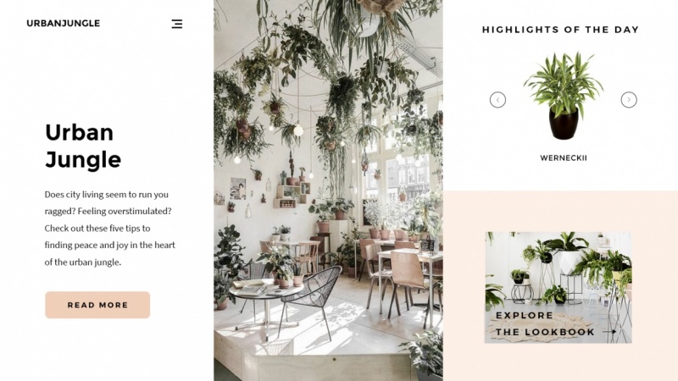
Task: Click the white planter in the lookbook image
Action: pos(568,262)
